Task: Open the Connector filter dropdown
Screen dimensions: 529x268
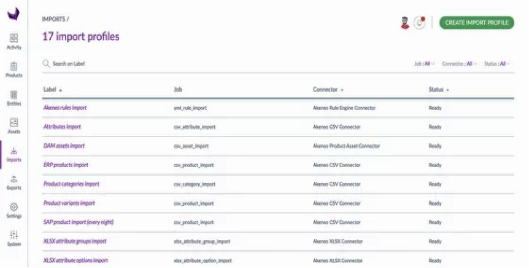Action: click(459, 63)
